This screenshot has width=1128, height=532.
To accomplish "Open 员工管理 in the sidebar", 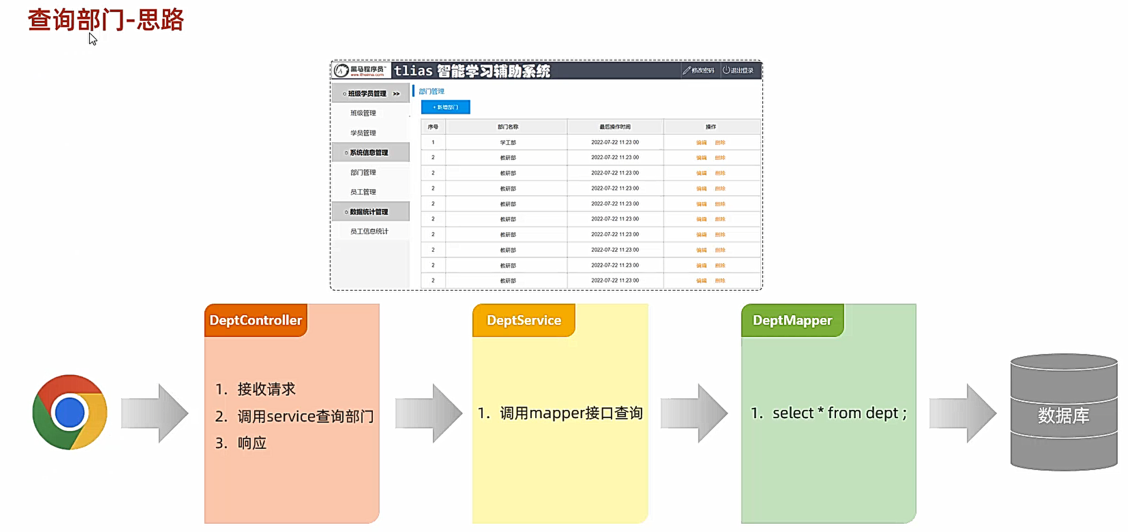I will (x=363, y=192).
